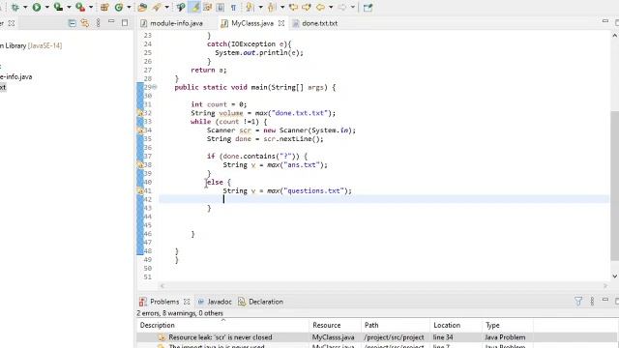Click the editor vertical scrollbar thumb
Screen dimensions: 619x348
615,186
